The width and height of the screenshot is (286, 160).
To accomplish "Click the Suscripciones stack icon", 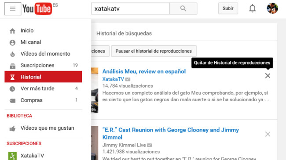I will point(13,66).
